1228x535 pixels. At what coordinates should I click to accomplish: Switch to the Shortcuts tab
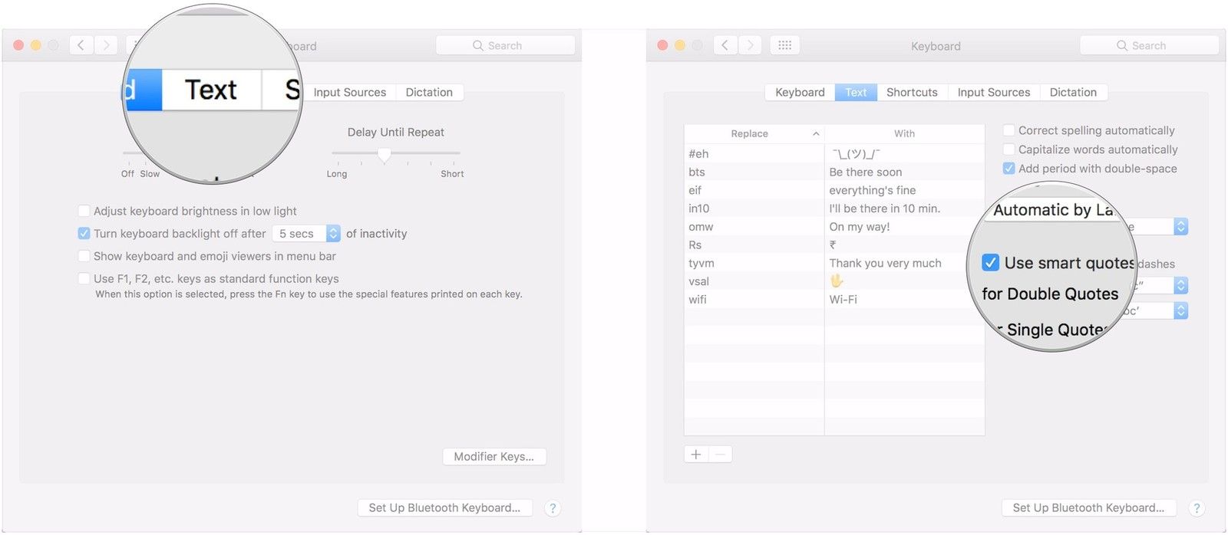pos(912,92)
